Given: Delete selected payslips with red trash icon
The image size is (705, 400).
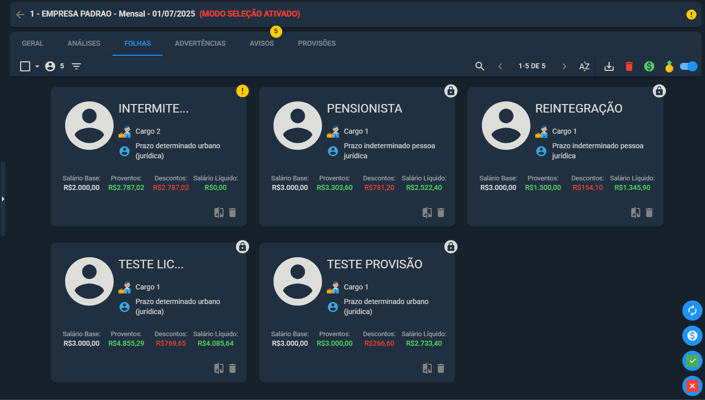Looking at the screenshot, I should 629,66.
